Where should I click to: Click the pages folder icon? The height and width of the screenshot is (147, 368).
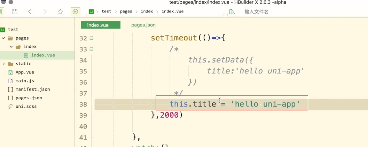(10, 38)
